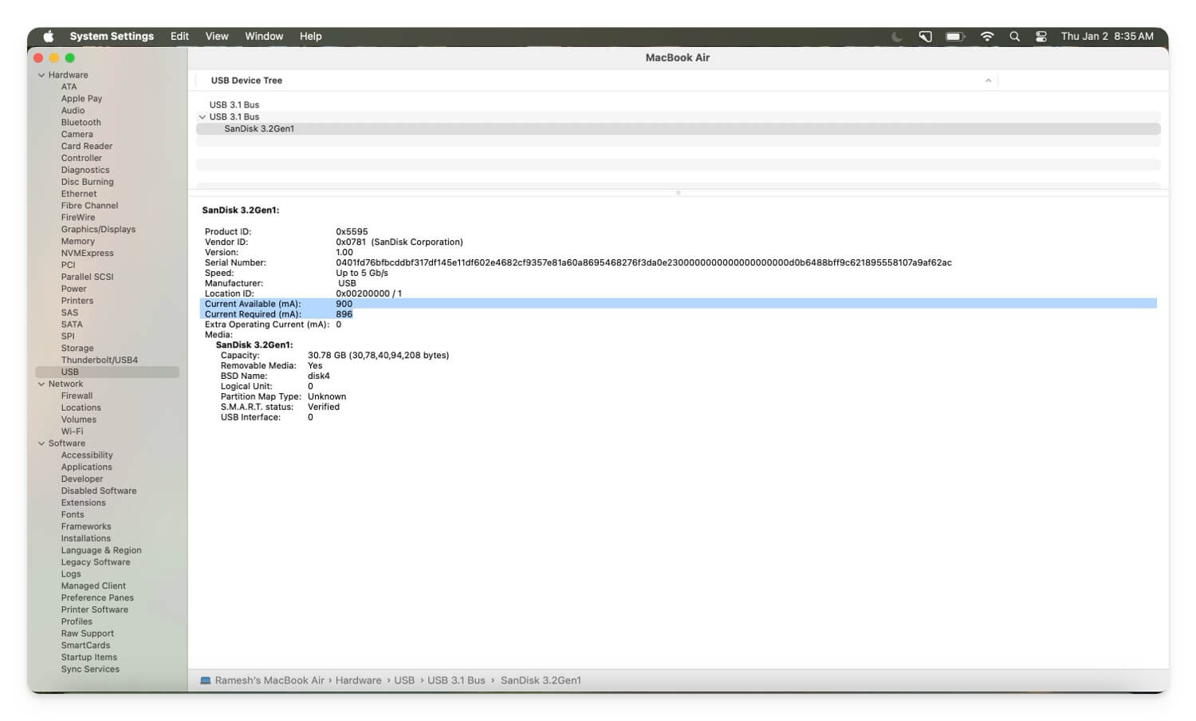Screen dimensions: 1196x721
Task: Select NVMExpress in the sidebar
Action: 88,253
